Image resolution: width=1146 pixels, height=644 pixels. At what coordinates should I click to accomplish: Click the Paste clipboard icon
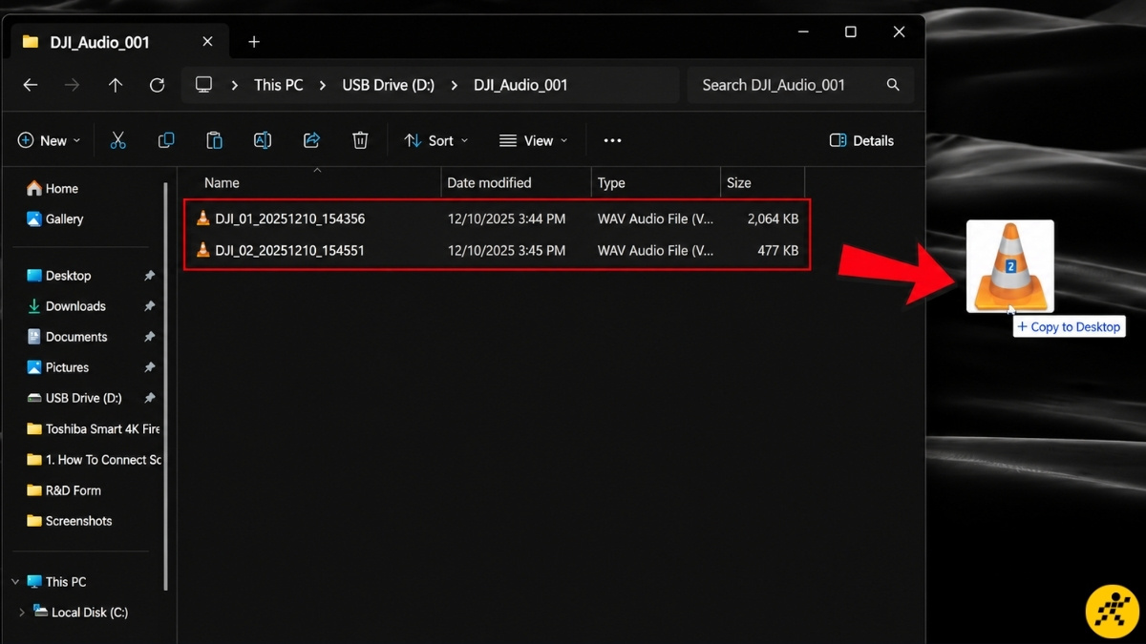[214, 140]
